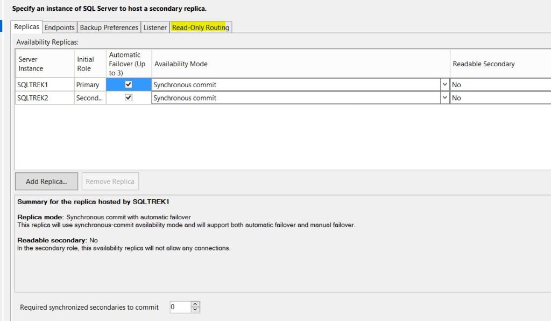This screenshot has height=321, width=551.
Task: Select the SQLTREK2 server instance cell
Action: 44,98
